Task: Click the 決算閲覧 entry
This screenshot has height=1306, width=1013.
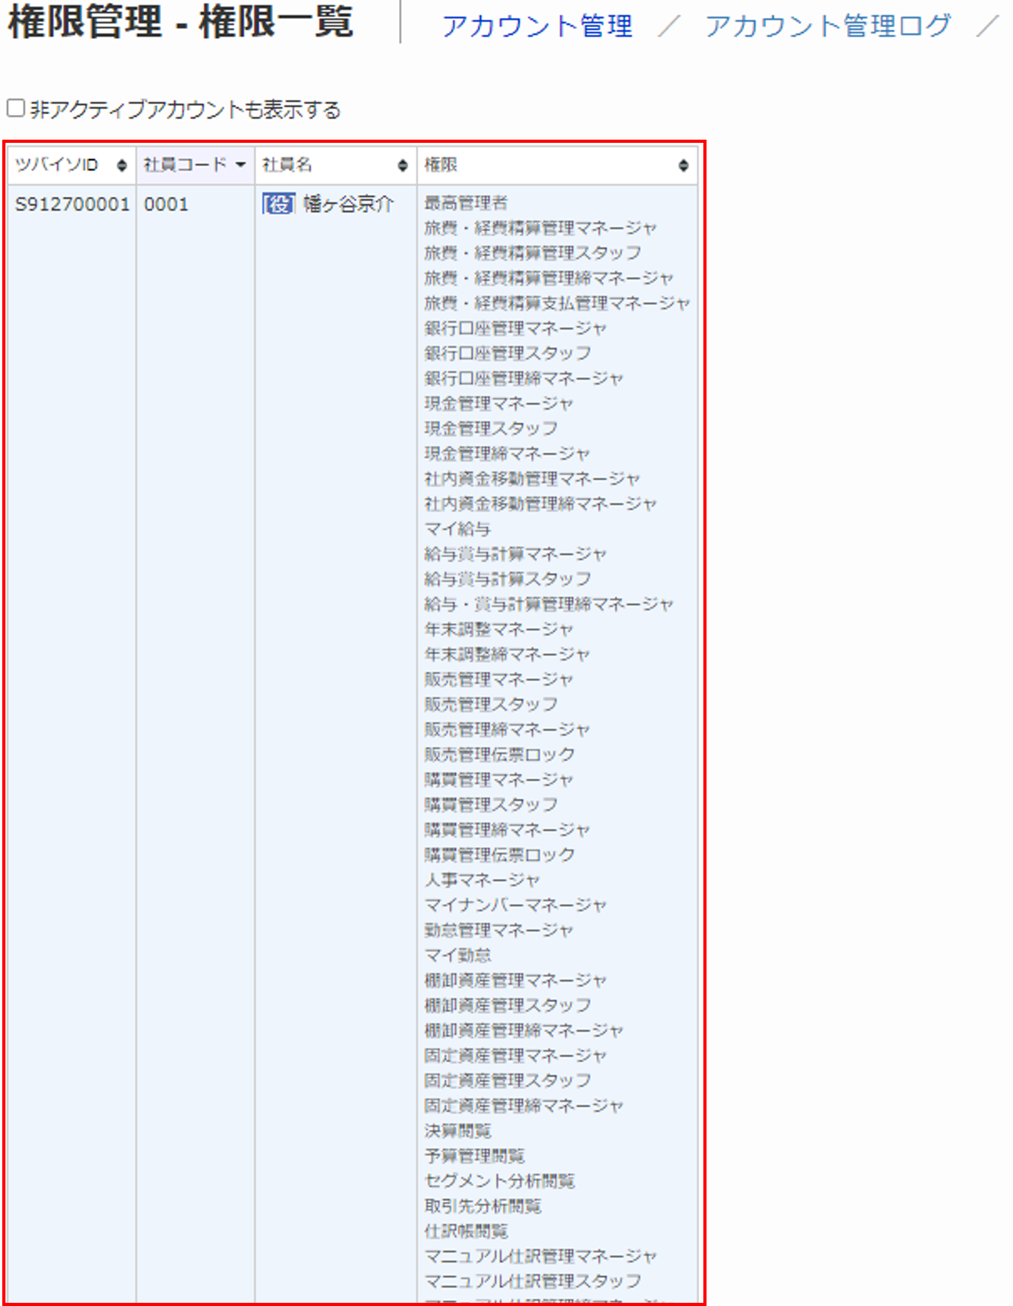Action: coord(457,1132)
